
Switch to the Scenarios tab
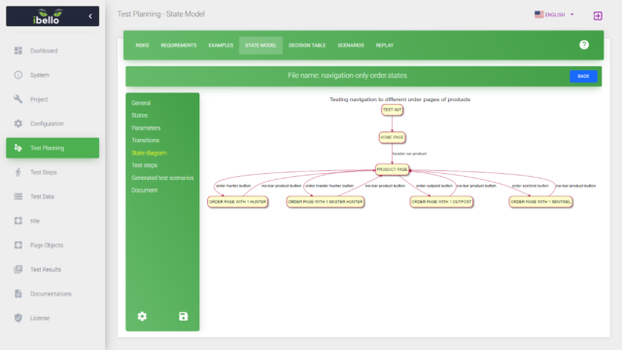coord(351,46)
